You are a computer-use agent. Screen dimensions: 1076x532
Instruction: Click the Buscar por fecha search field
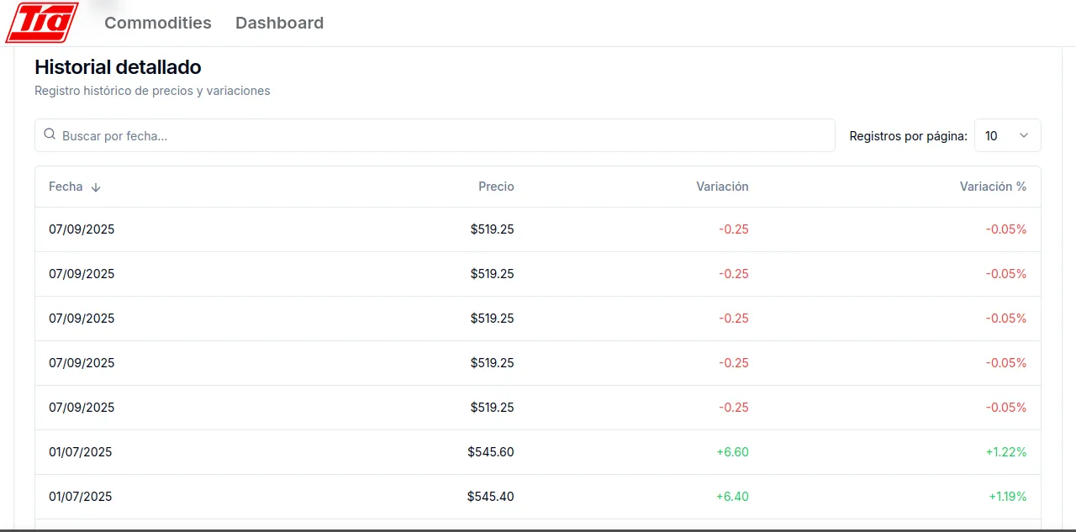(x=336, y=135)
